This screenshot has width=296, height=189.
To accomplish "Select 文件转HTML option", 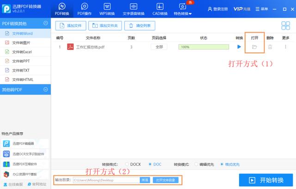I will click(x=25, y=79).
